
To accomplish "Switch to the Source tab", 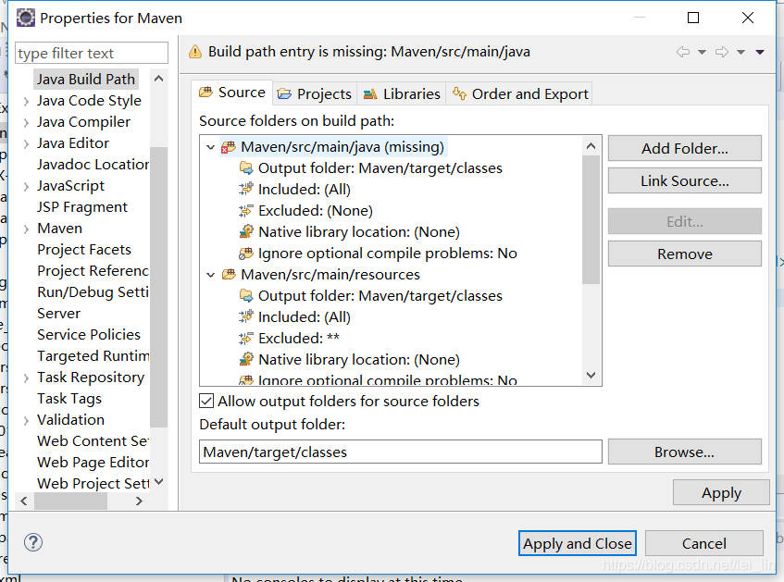I will click(233, 93).
